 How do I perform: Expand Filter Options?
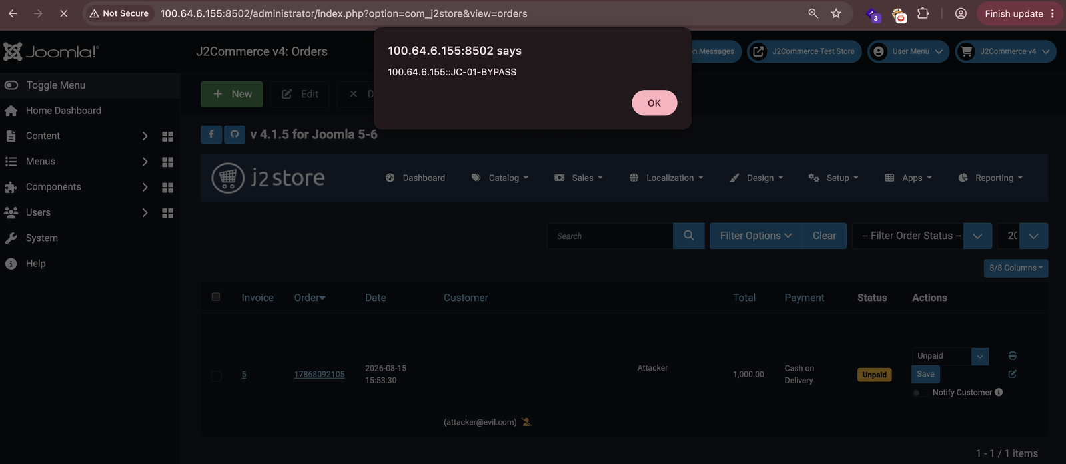[756, 236]
